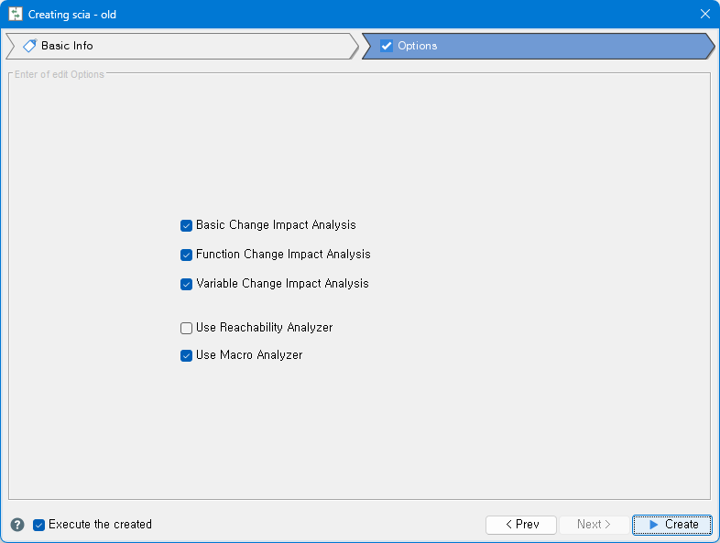This screenshot has height=543, width=720.
Task: Click the left chevron on Prev button
Action: pos(509,525)
